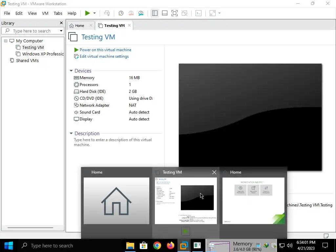Toggle the Library sidebar view icon
The image size is (336, 252).
[155, 13]
